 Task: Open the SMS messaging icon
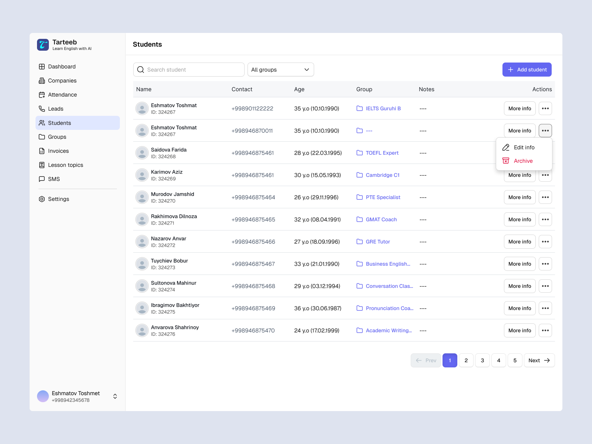42,179
